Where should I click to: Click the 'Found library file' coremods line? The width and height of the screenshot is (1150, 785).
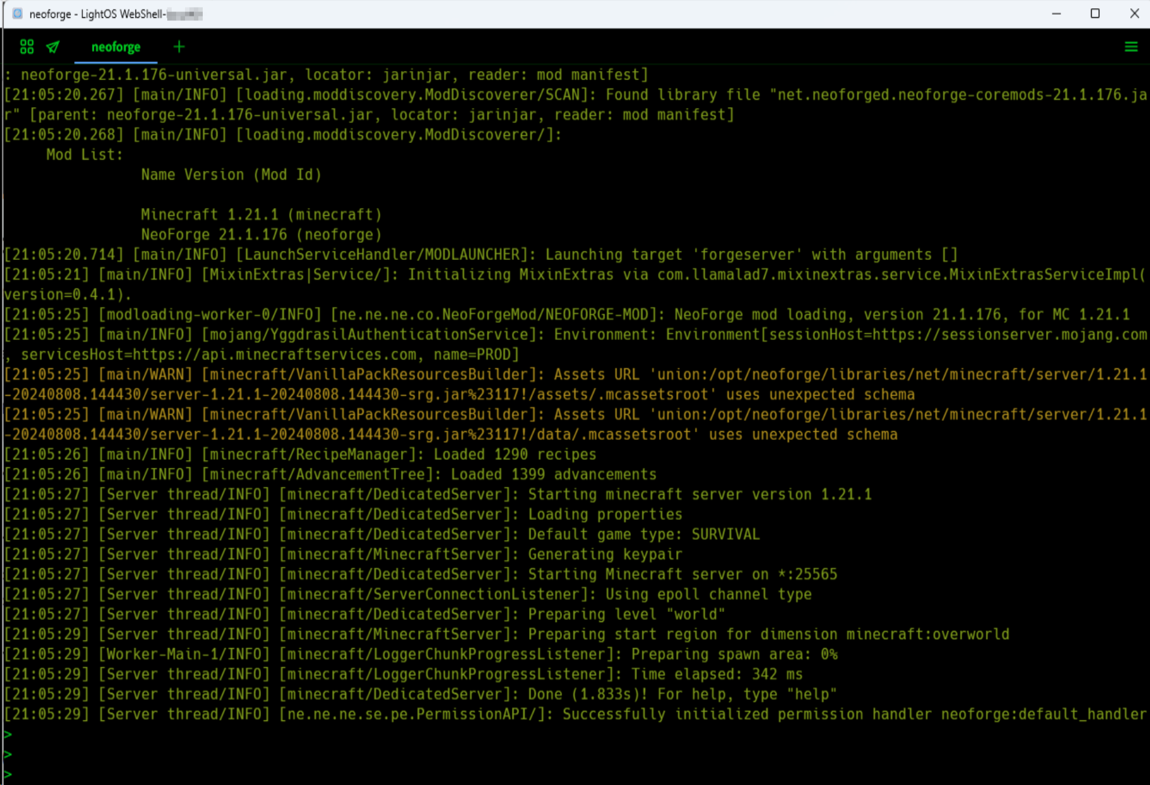(575, 105)
